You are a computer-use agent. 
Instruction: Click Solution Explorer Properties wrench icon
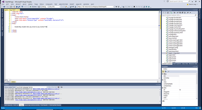click(188, 13)
